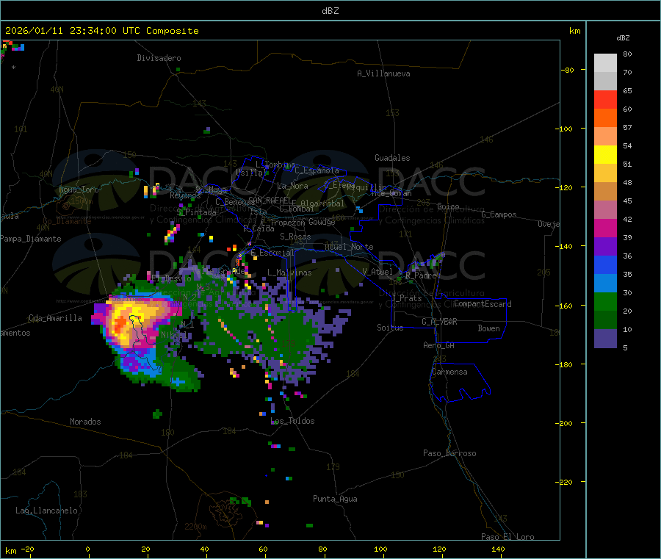Click the Atuel_Norte label
The height and width of the screenshot is (559, 661).
(x=349, y=247)
